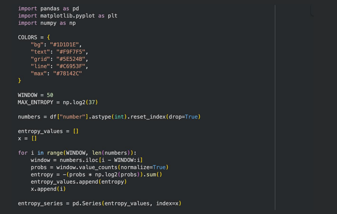Click the "x = []" line
Screen dimensions: 337x214
(27, 139)
